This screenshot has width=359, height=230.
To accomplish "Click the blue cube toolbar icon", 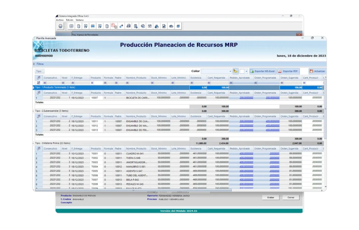I will (x=178, y=26).
